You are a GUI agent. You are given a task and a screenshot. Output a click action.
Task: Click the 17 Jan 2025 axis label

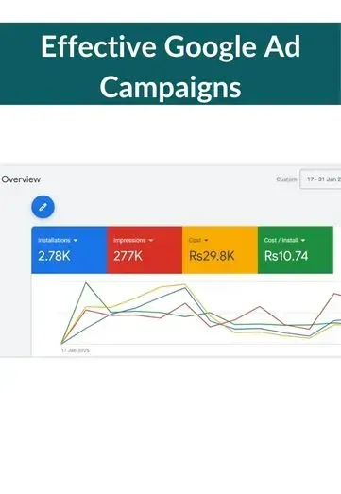point(75,350)
